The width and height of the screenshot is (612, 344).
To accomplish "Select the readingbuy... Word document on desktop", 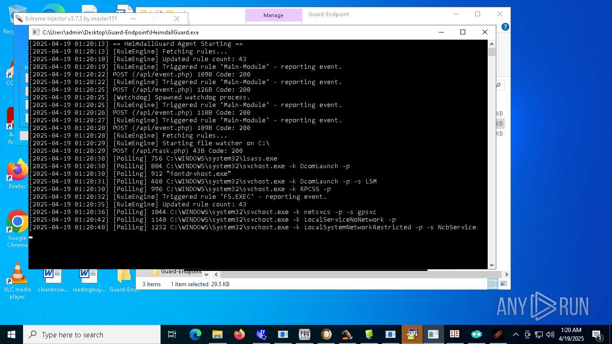I will click(89, 280).
